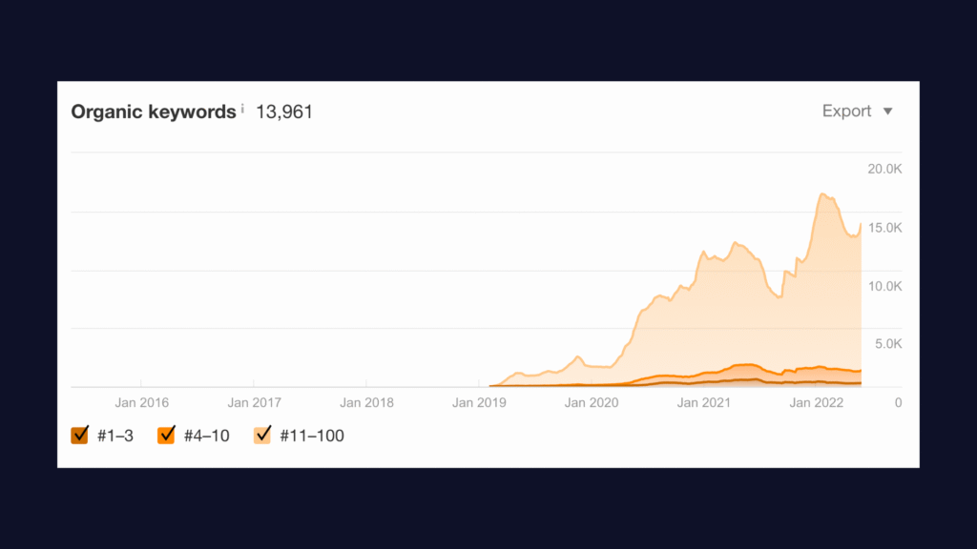Disable the #11–100 positions checkbox
The width and height of the screenshot is (977, 549).
point(262,435)
